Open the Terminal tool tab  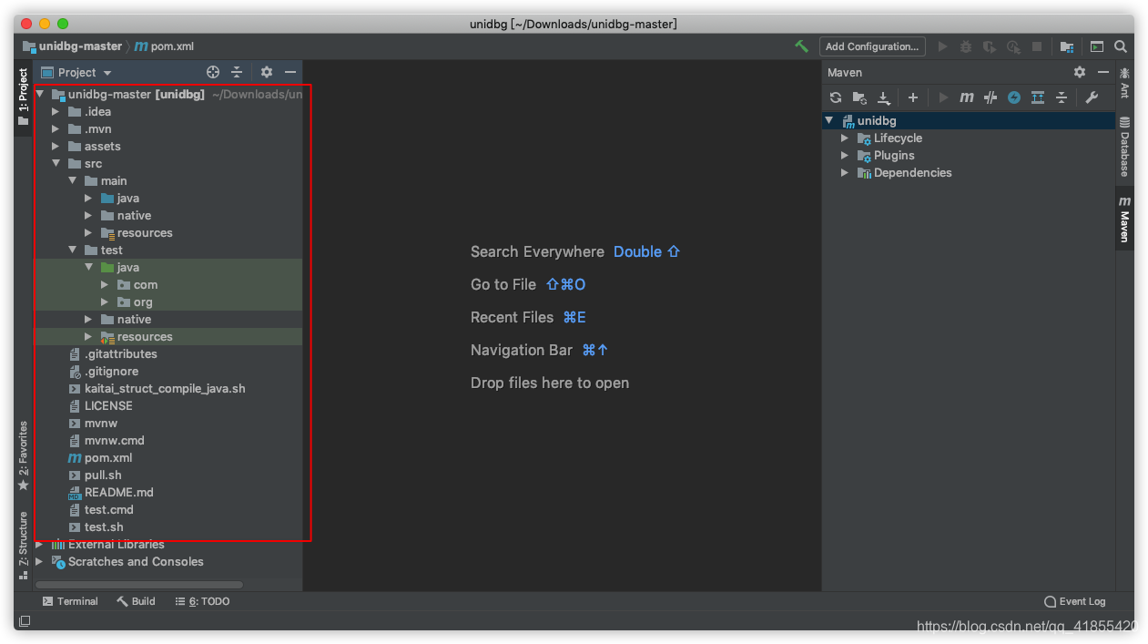(70, 601)
